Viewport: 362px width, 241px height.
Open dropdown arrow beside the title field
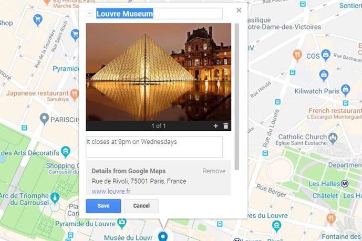click(89, 14)
